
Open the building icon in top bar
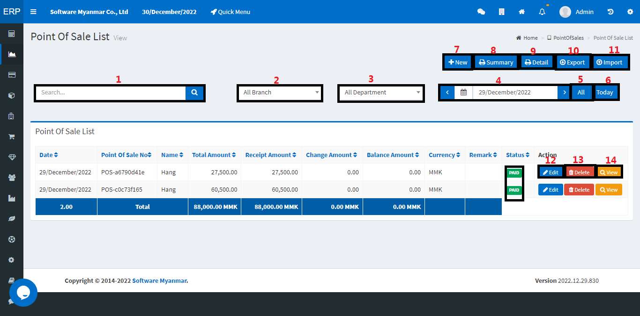click(501, 12)
